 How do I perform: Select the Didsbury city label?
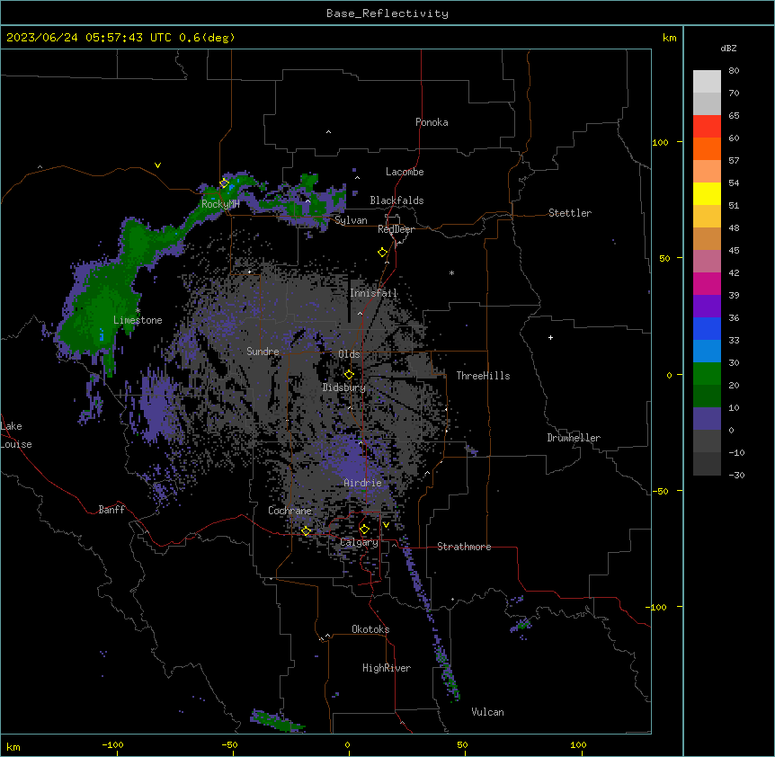point(344,387)
